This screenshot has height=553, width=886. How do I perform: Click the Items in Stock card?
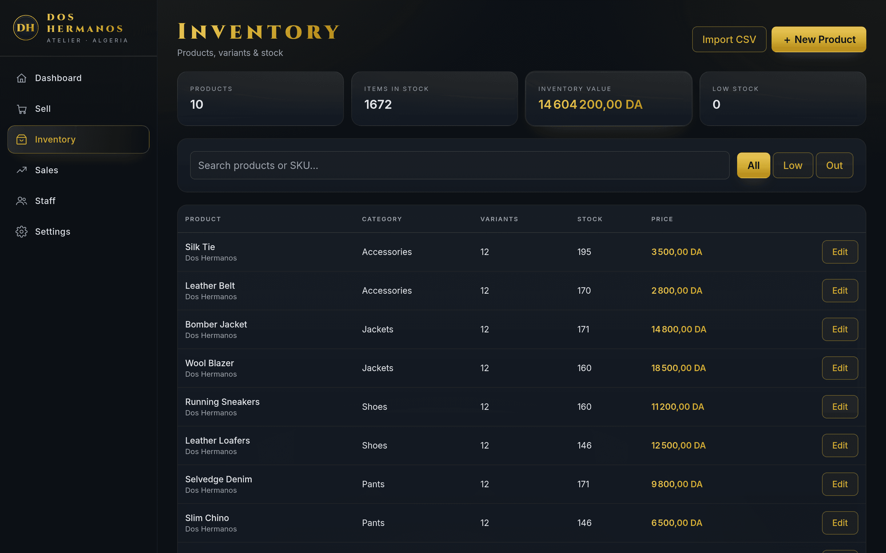pyautogui.click(x=435, y=99)
